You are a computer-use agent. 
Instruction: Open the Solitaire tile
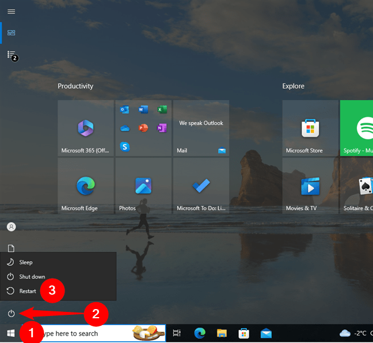tap(356, 185)
